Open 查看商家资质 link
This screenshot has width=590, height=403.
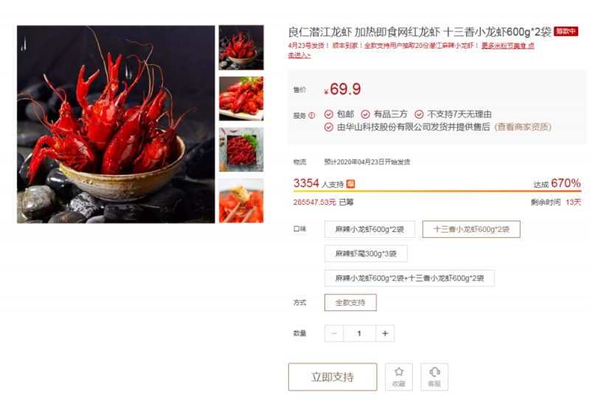tap(523, 127)
